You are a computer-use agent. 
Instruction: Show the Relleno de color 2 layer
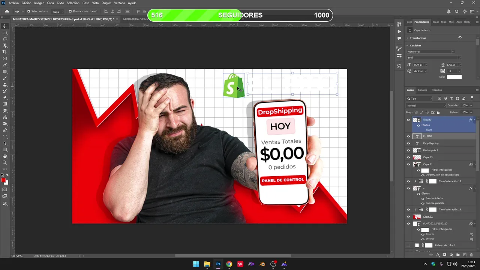(x=408, y=245)
